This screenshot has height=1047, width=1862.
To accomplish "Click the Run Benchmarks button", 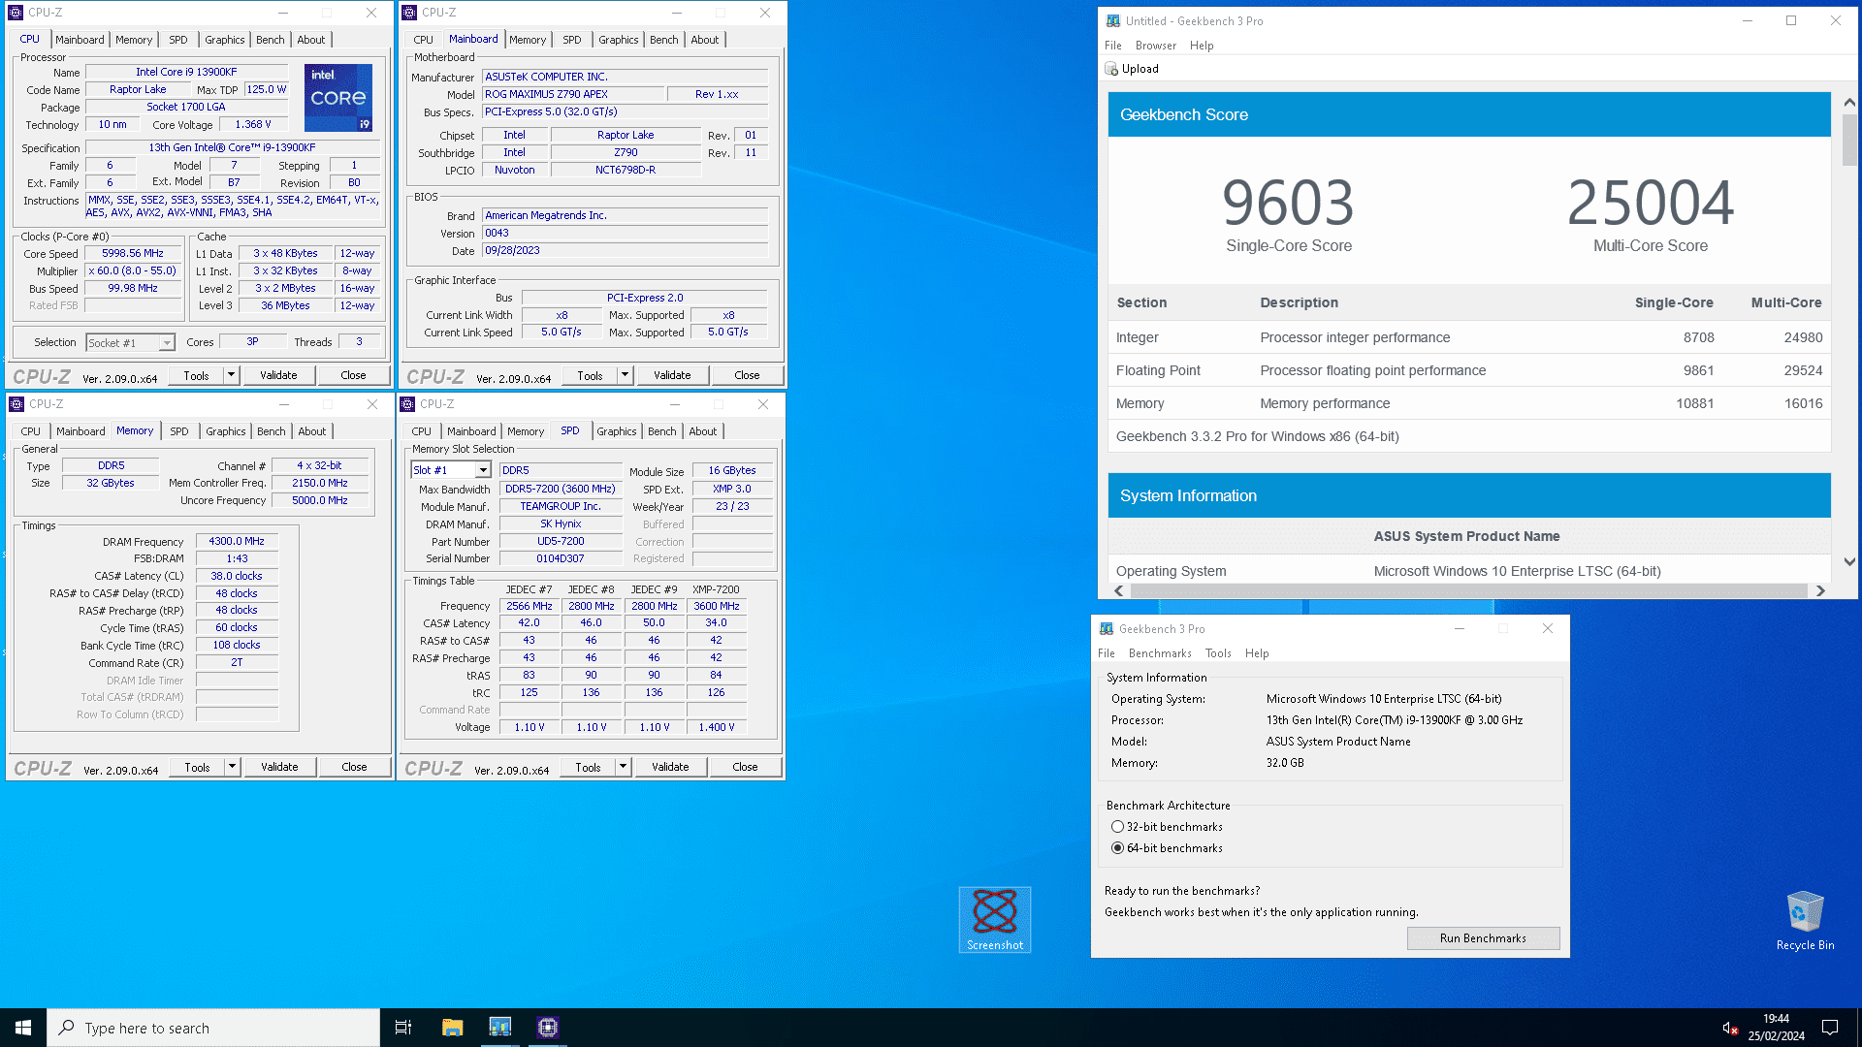I will tap(1482, 938).
